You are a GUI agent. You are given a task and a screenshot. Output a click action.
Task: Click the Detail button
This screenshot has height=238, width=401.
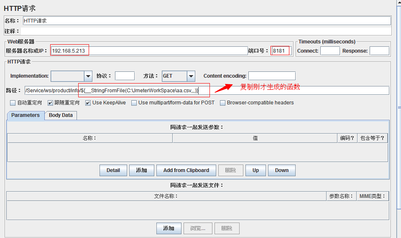113,170
